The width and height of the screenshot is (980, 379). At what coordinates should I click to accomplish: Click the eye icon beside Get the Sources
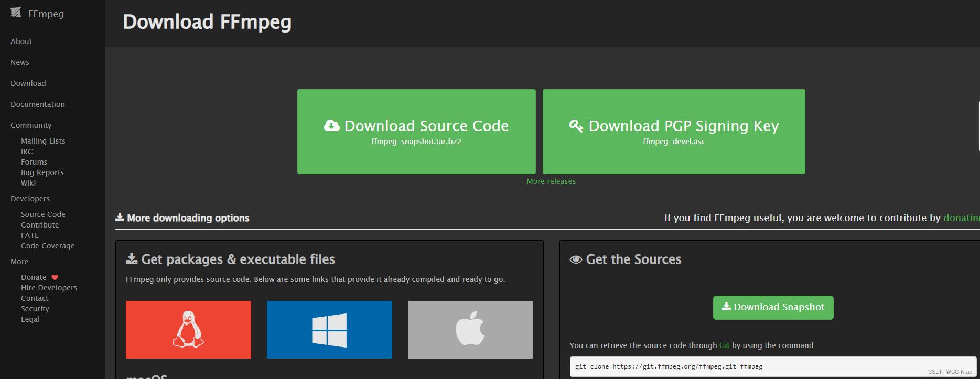576,259
